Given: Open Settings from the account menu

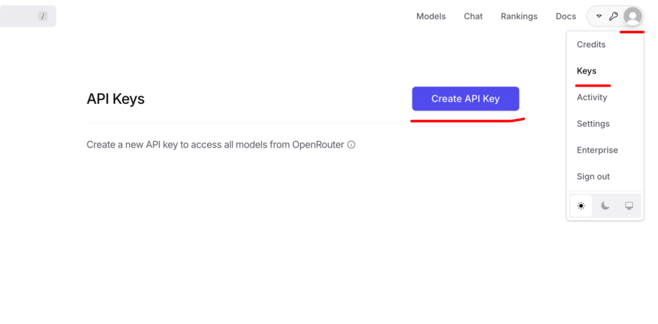Looking at the screenshot, I should (x=593, y=124).
